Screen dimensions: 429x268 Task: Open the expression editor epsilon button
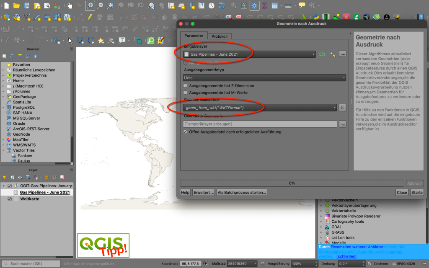point(342,108)
